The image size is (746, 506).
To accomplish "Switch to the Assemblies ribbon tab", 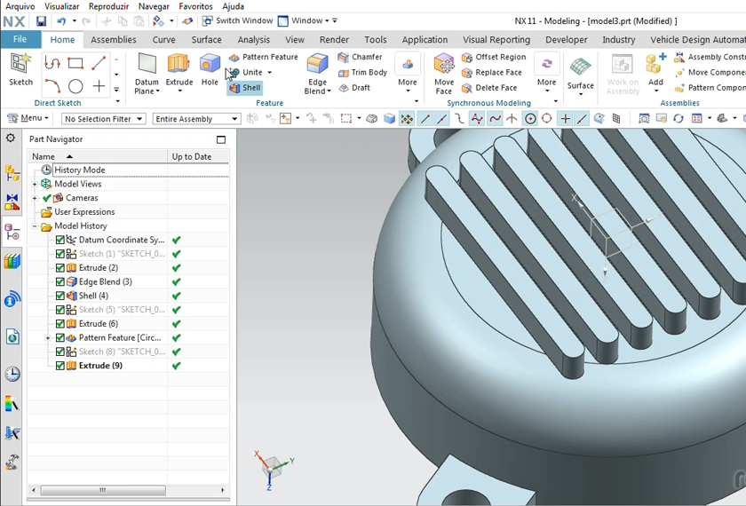I will pos(114,40).
